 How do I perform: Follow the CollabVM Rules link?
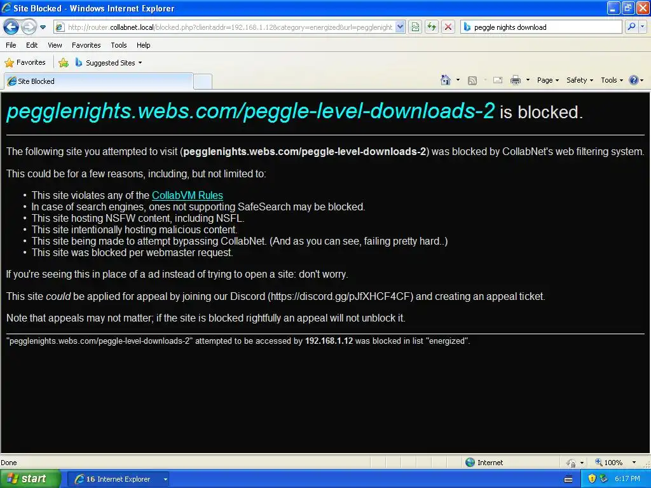point(188,196)
